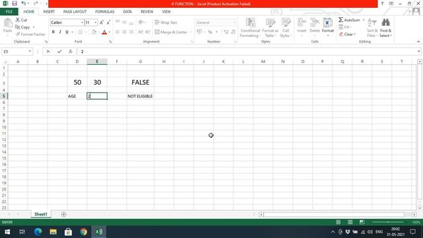
Task: Toggle percent style number format
Action: 210,32
